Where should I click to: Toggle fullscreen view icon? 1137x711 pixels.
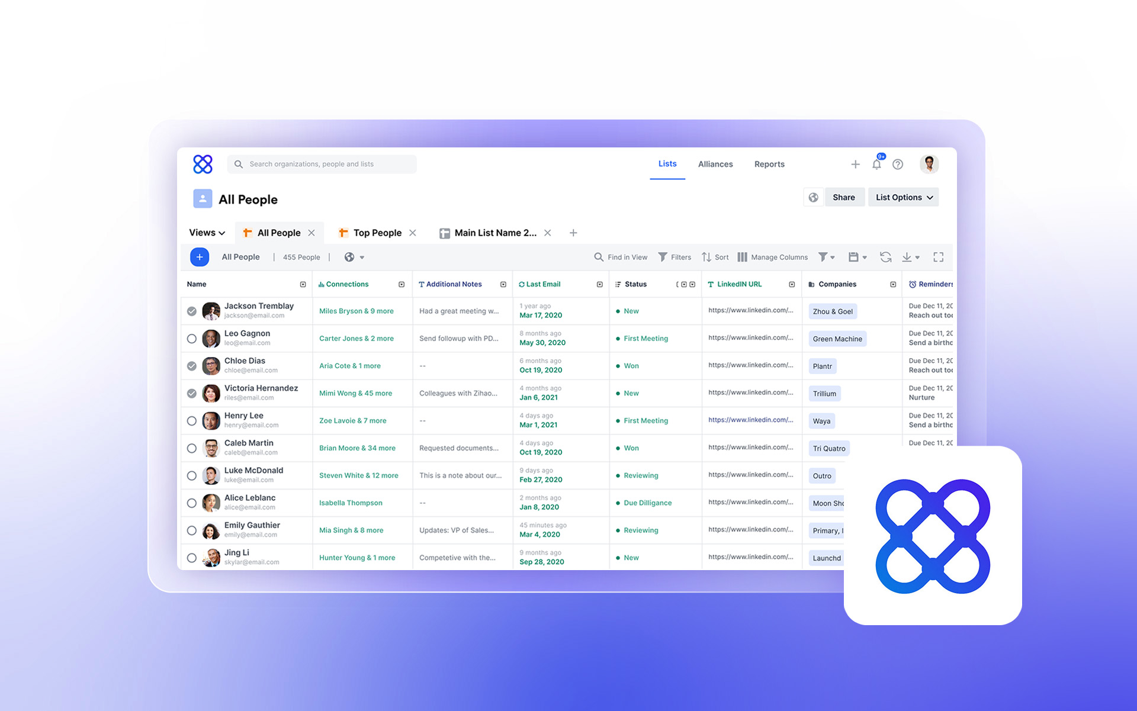tap(939, 257)
